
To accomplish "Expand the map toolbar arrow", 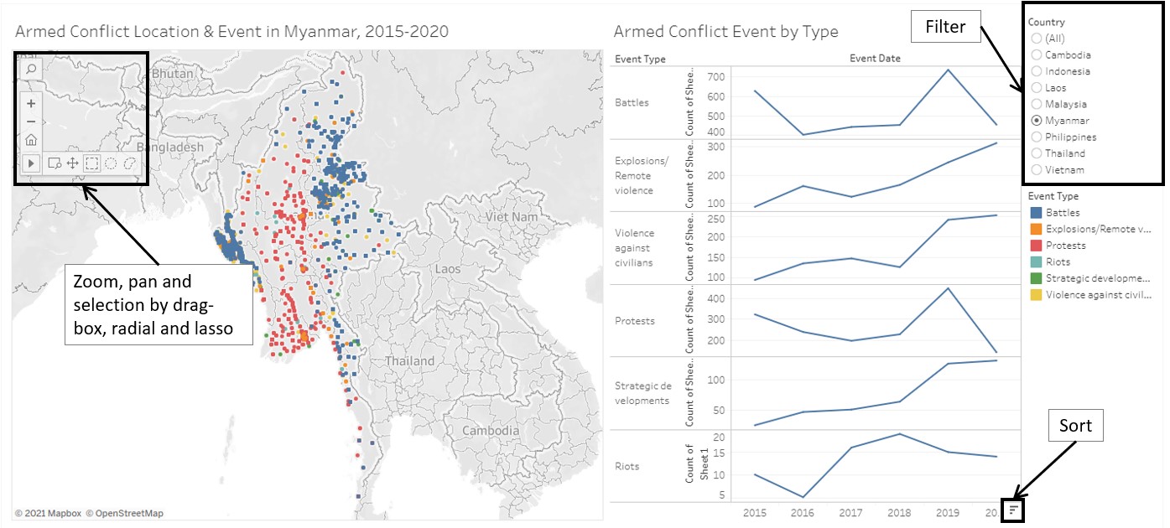I will click(x=30, y=163).
